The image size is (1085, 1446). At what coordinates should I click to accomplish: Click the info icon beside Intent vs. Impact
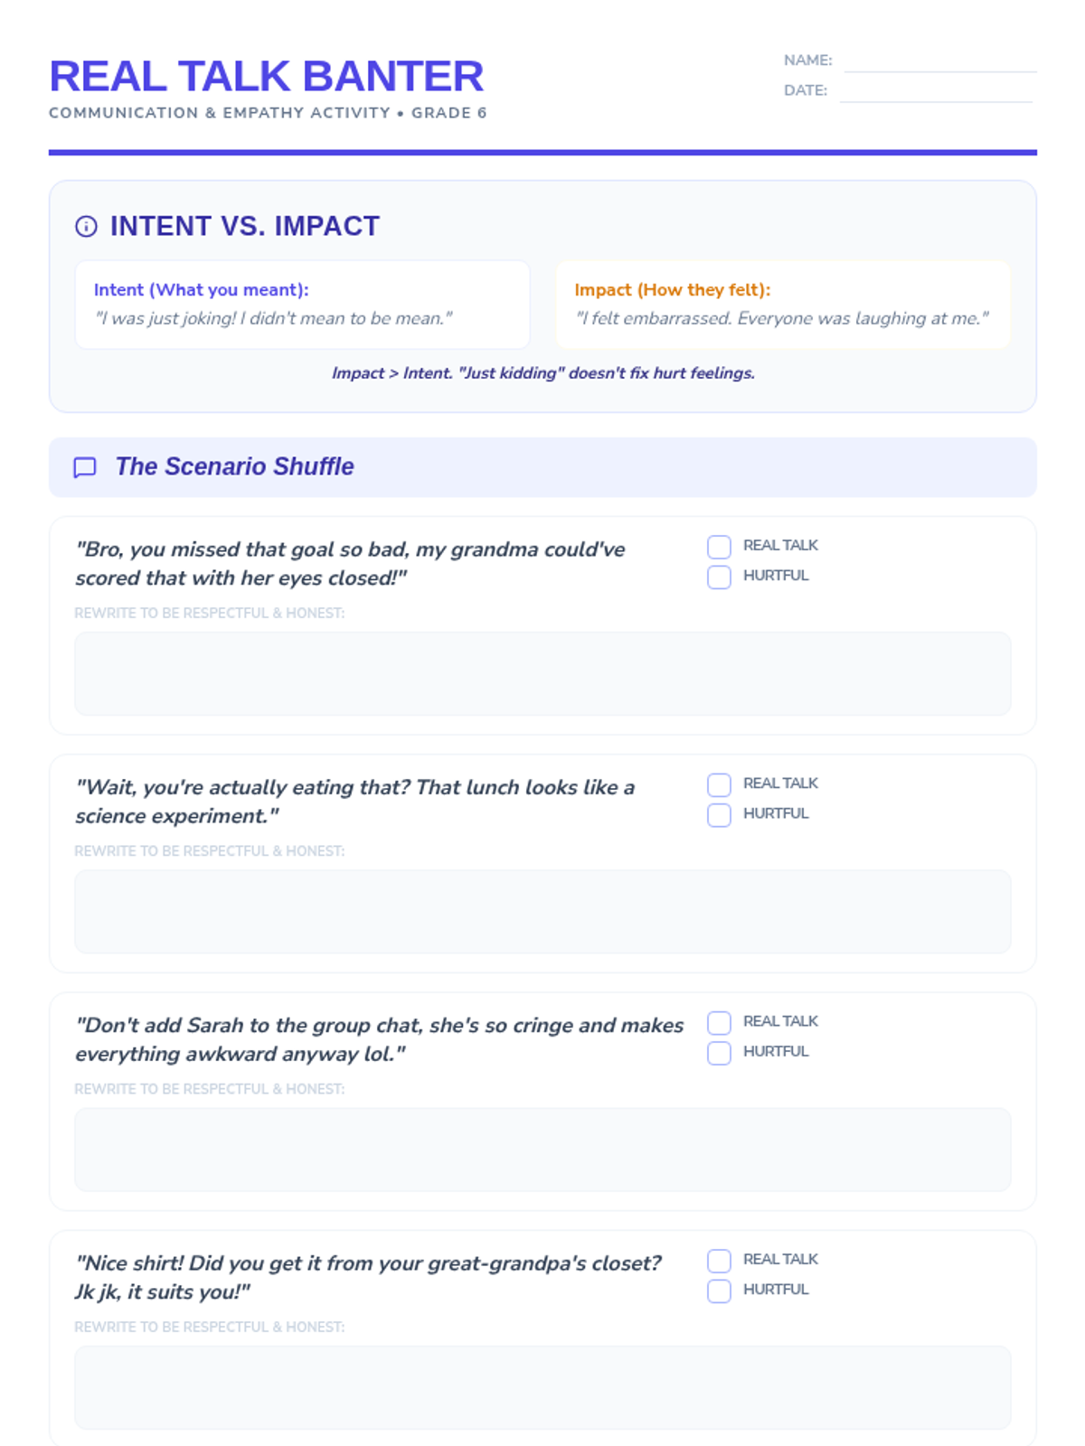pyautogui.click(x=86, y=226)
